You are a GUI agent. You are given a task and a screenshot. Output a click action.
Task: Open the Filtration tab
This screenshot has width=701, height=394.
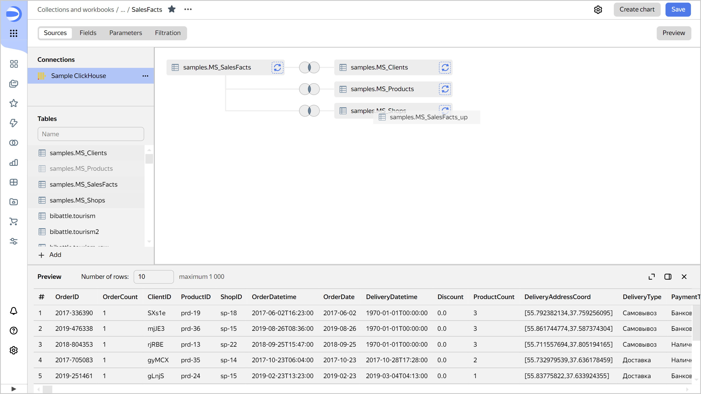coord(168,33)
